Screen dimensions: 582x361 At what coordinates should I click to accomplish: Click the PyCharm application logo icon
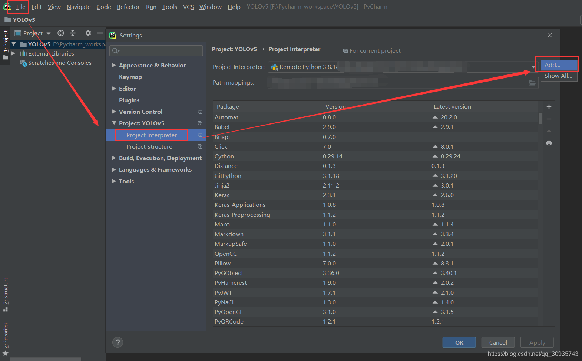(7, 7)
